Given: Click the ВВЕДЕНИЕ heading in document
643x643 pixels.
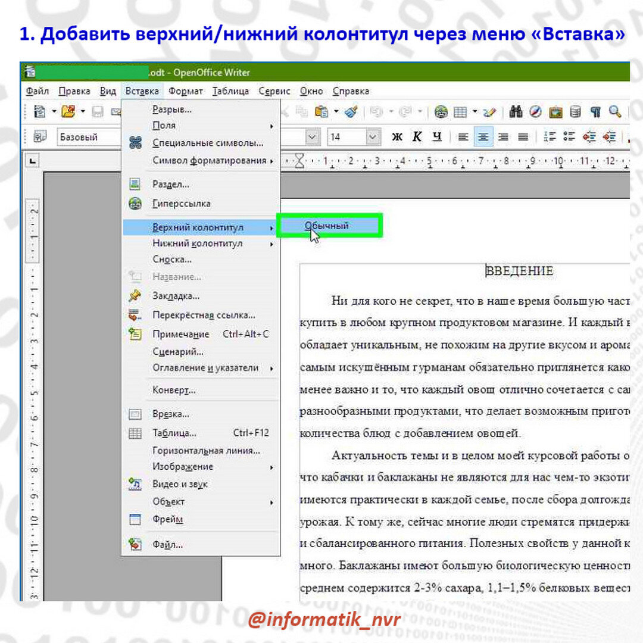Looking at the screenshot, I should 520,271.
